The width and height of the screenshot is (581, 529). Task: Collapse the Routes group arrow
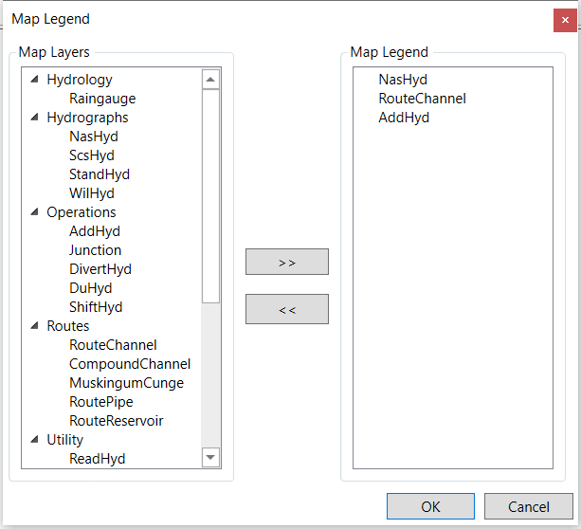coord(35,327)
